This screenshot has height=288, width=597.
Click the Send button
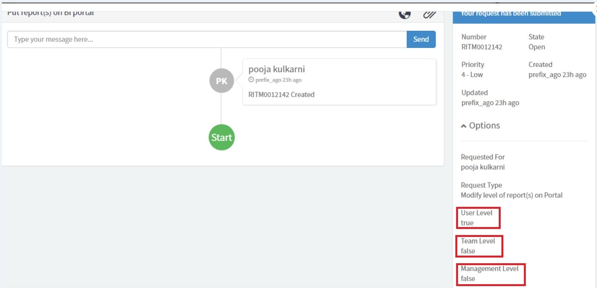pyautogui.click(x=421, y=39)
